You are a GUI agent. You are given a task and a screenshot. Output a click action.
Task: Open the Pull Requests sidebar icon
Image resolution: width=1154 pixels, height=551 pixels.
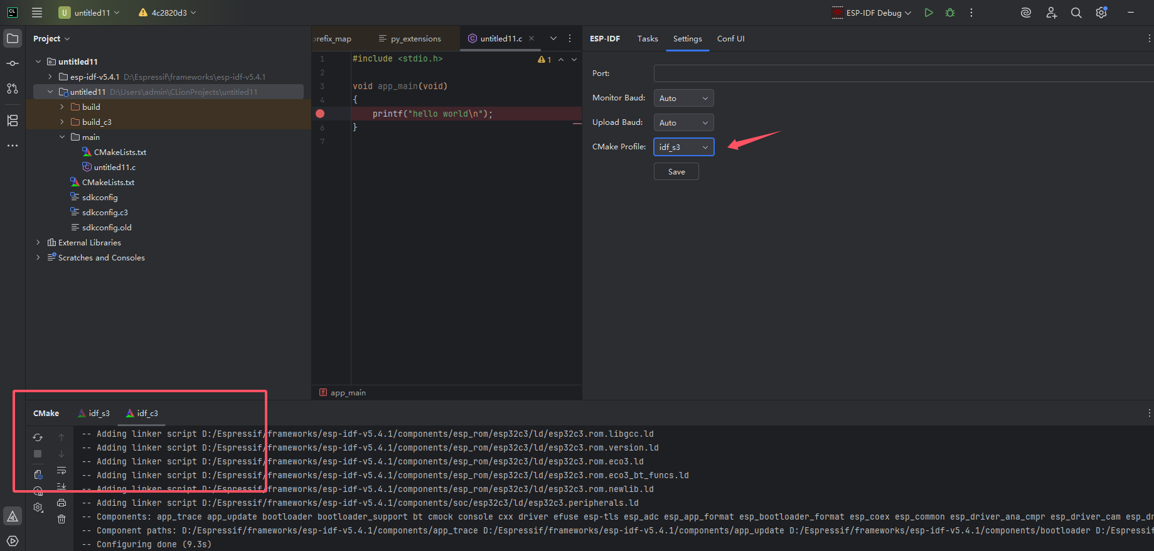click(x=13, y=88)
